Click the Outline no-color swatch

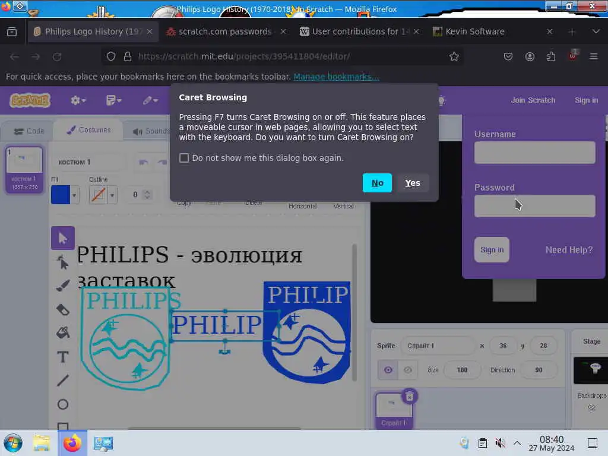coord(98,195)
